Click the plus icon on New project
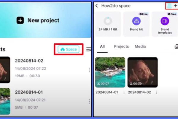 [20, 21]
